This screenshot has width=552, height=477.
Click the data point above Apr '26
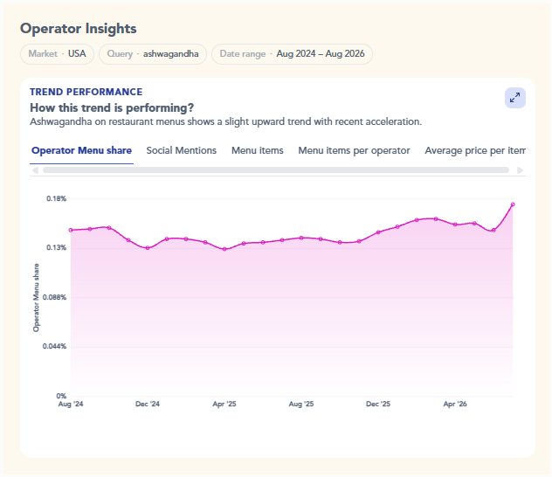[x=455, y=225]
